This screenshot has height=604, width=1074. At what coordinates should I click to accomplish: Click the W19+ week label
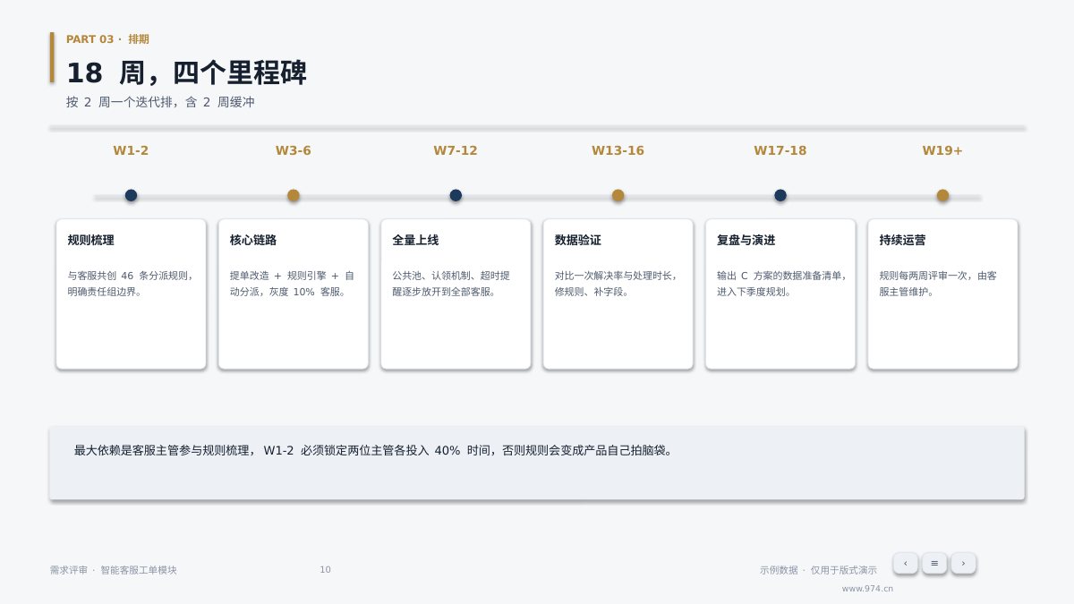pyautogui.click(x=942, y=150)
